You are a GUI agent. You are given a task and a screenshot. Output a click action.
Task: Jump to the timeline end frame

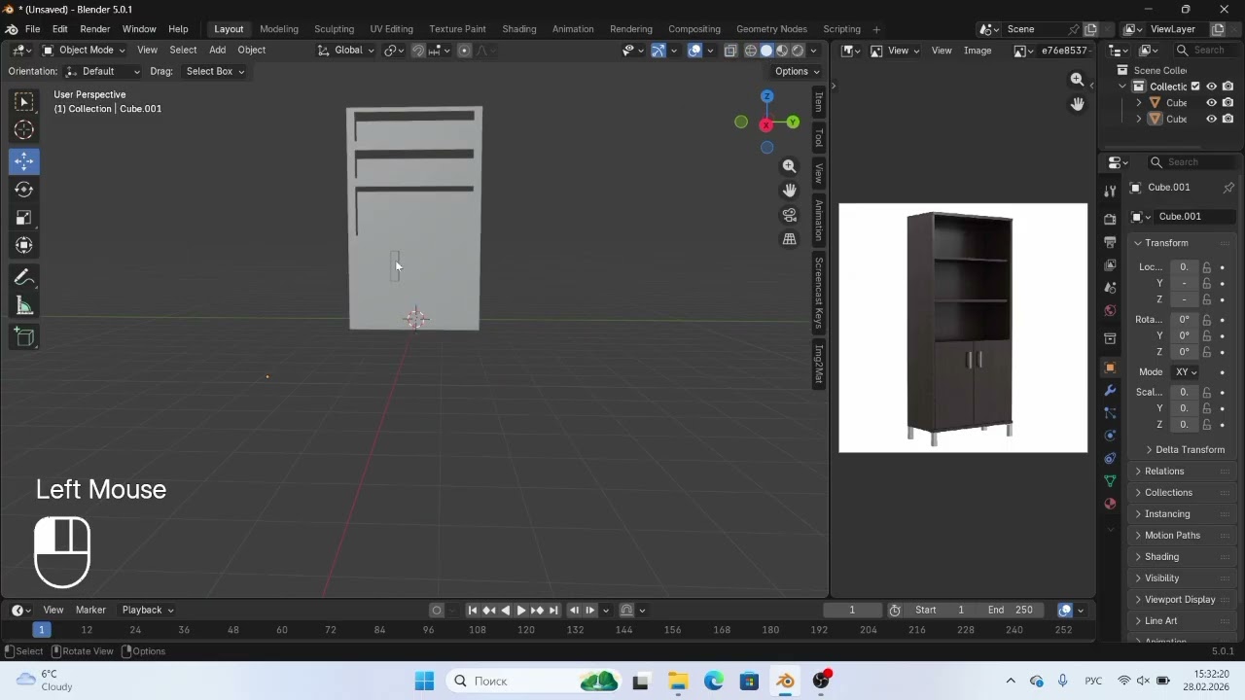553,611
